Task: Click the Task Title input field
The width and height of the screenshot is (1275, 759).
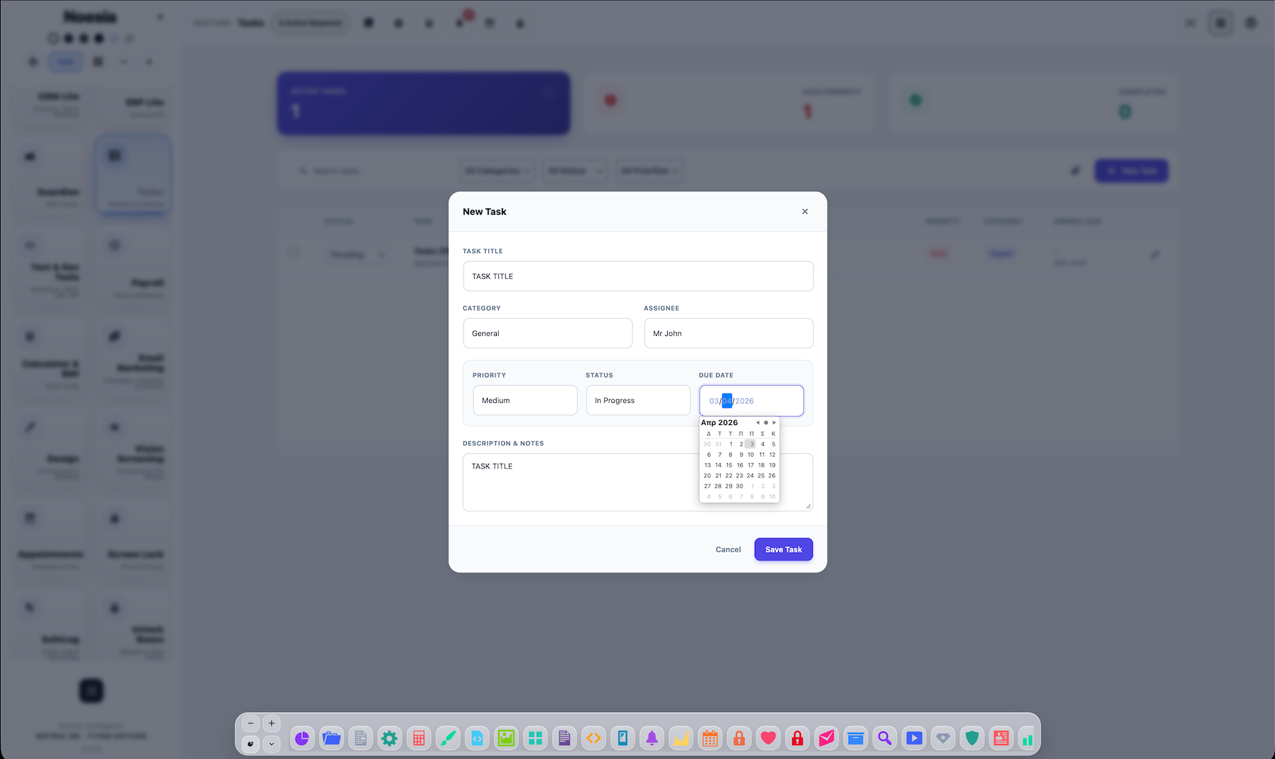Action: click(638, 276)
